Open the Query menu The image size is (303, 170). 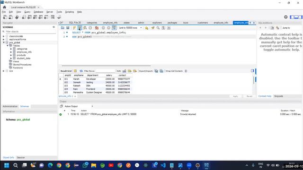[27, 12]
